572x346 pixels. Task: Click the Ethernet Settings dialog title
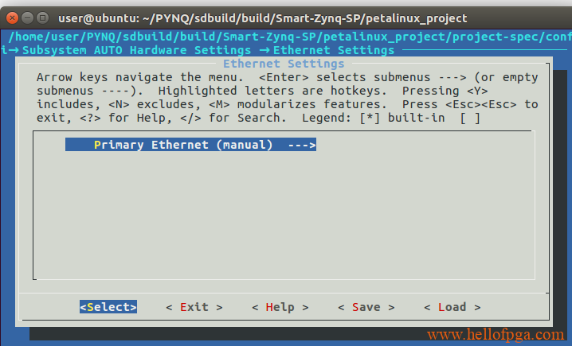(284, 64)
